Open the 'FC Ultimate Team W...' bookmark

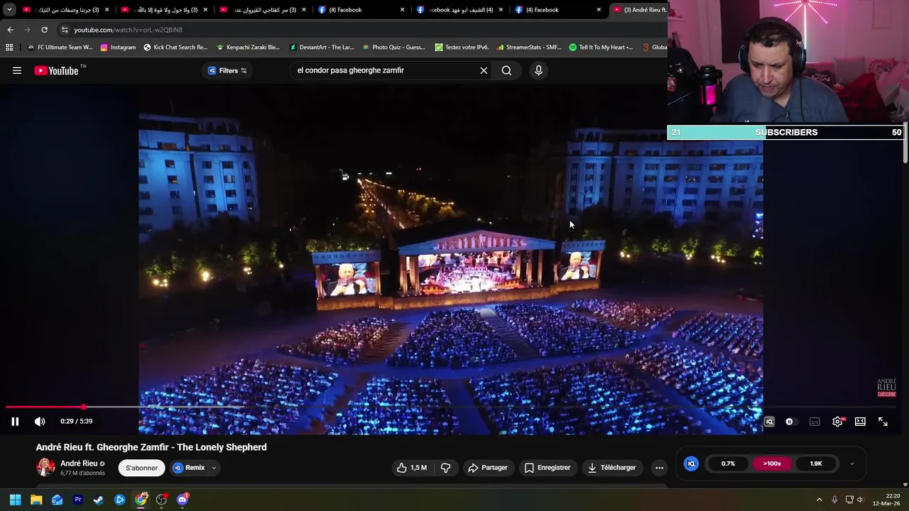click(60, 48)
